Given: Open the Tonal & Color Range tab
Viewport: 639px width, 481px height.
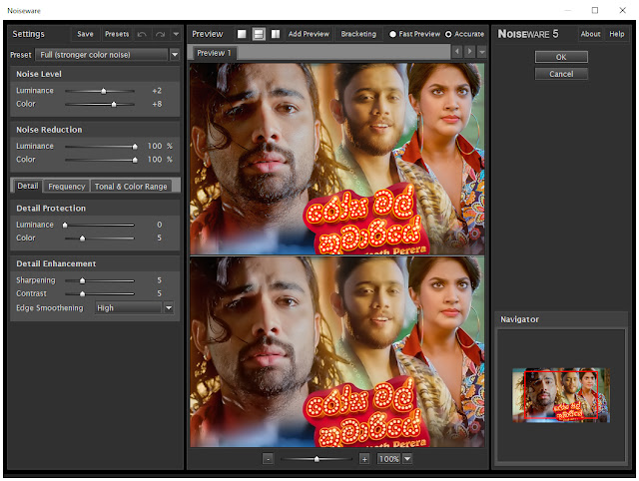Looking at the screenshot, I should (x=131, y=187).
